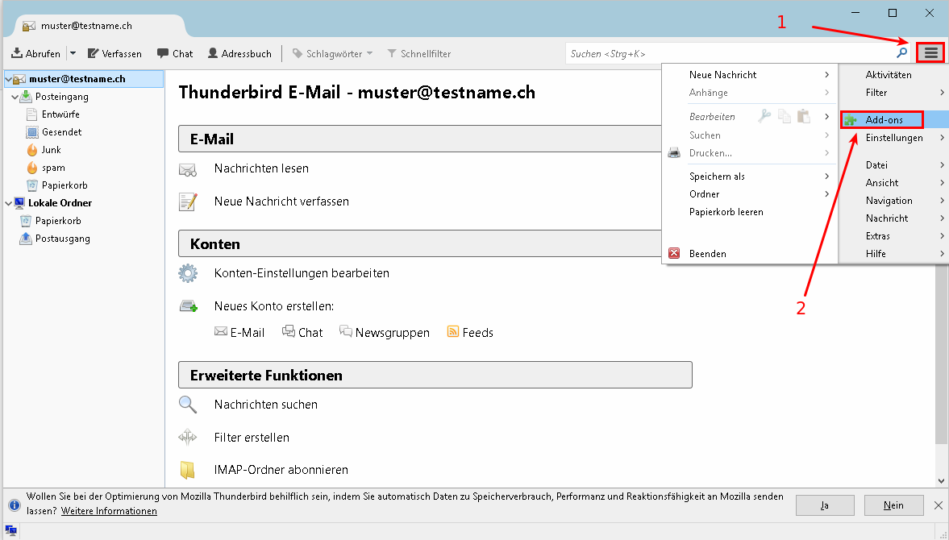949x540 pixels.
Task: Click the vertical scrollbar down arrow
Action: pos(941,481)
